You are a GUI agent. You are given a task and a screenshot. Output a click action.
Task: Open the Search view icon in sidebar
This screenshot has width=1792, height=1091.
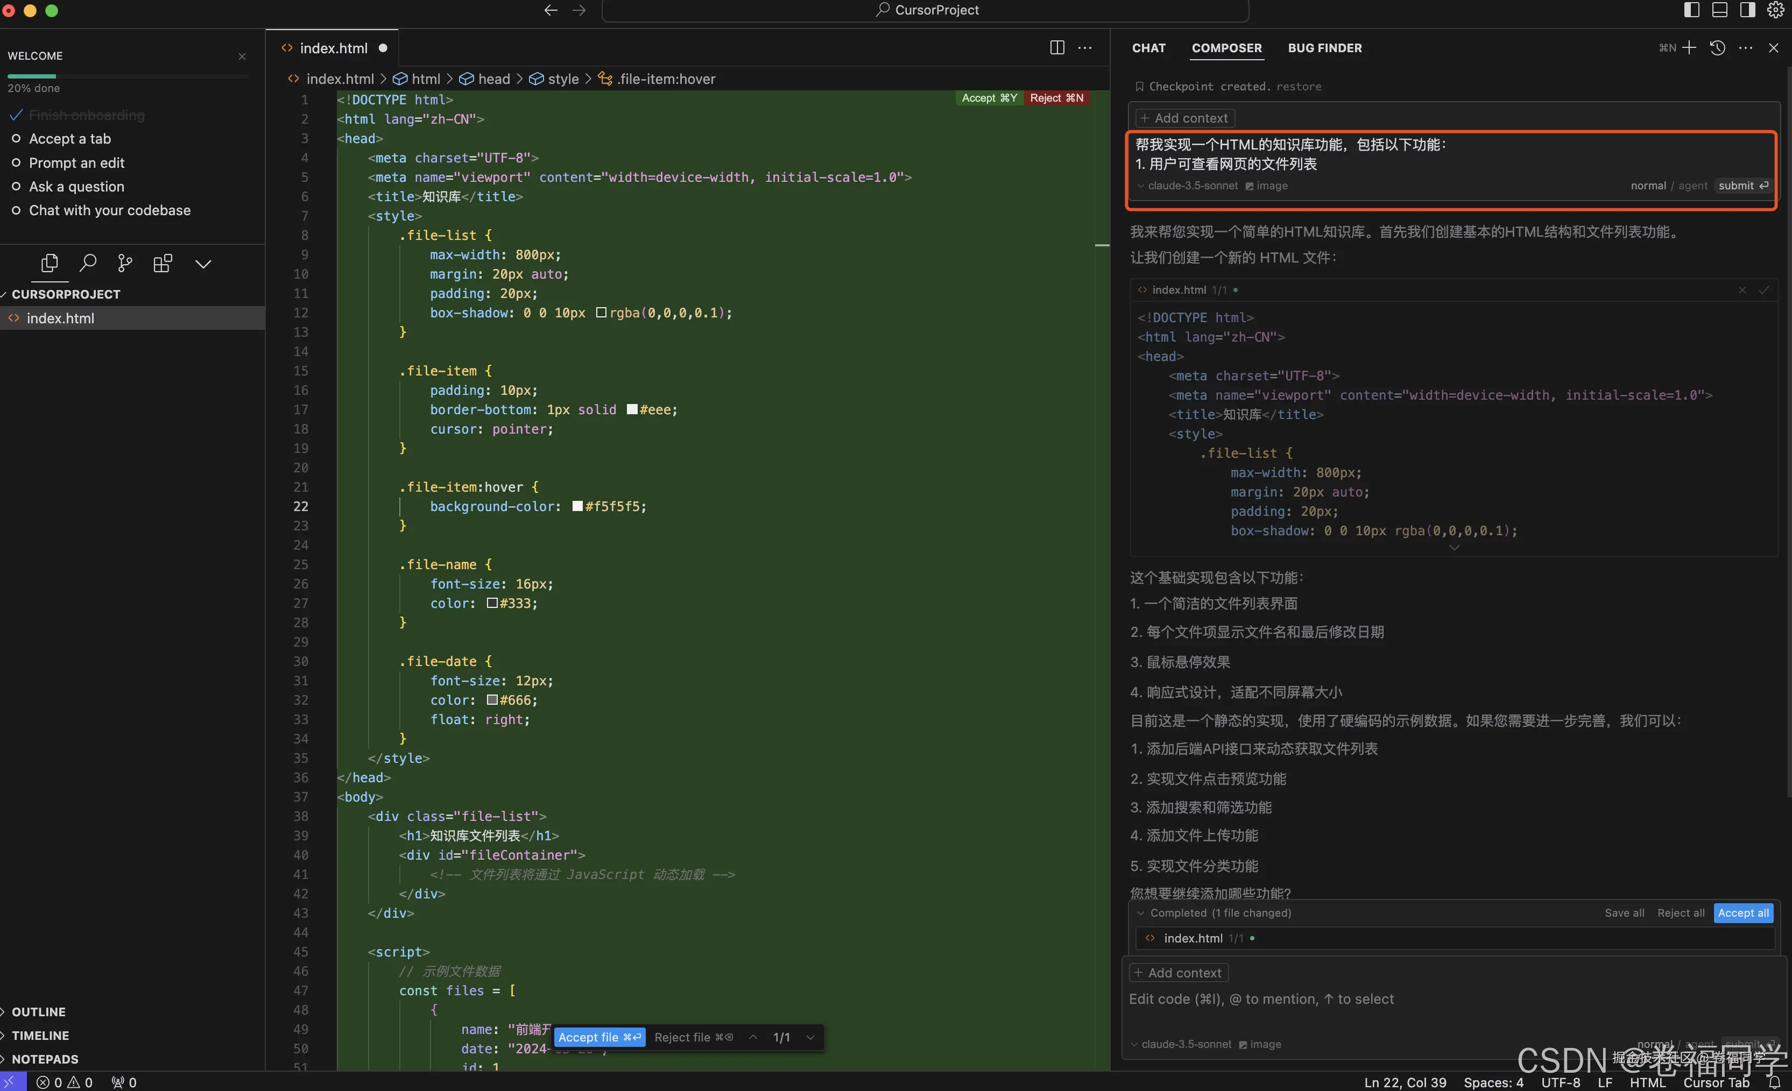[x=88, y=263]
